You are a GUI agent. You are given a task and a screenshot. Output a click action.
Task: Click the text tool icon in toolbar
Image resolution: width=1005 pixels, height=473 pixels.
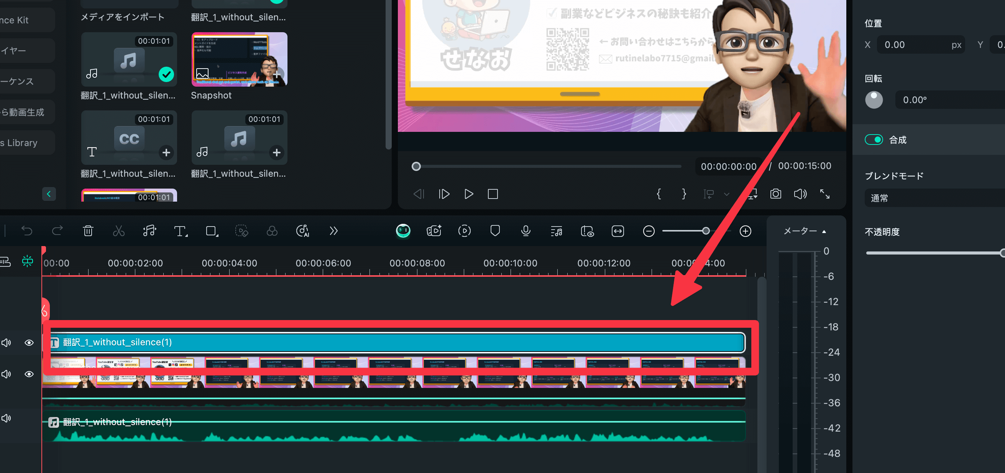point(180,231)
